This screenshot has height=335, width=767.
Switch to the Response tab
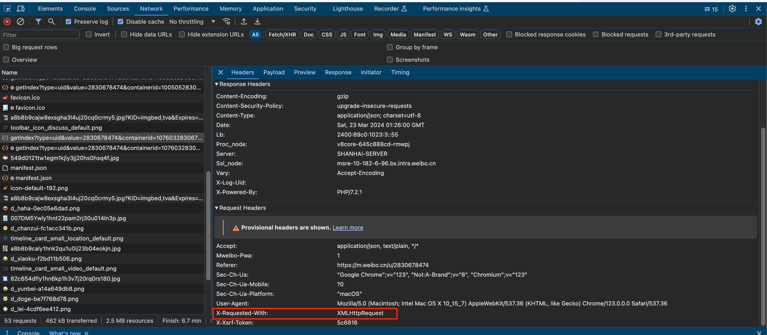(x=338, y=72)
